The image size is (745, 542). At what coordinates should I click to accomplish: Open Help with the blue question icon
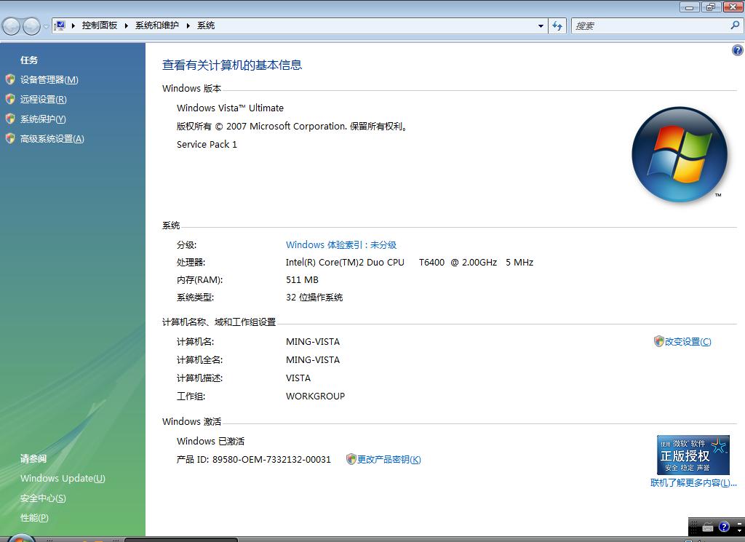click(738, 50)
